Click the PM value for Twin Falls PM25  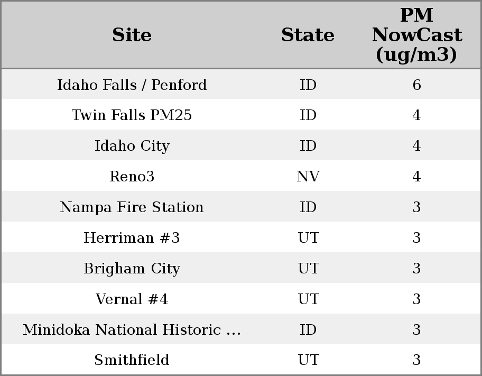click(x=416, y=115)
